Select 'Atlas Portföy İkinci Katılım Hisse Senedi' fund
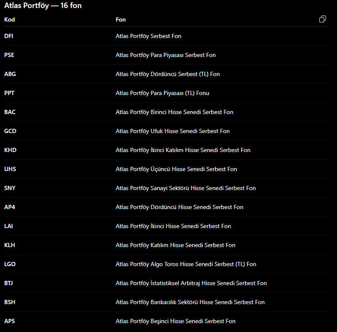This screenshot has height=332, width=337. pyautogui.click(x=183, y=150)
